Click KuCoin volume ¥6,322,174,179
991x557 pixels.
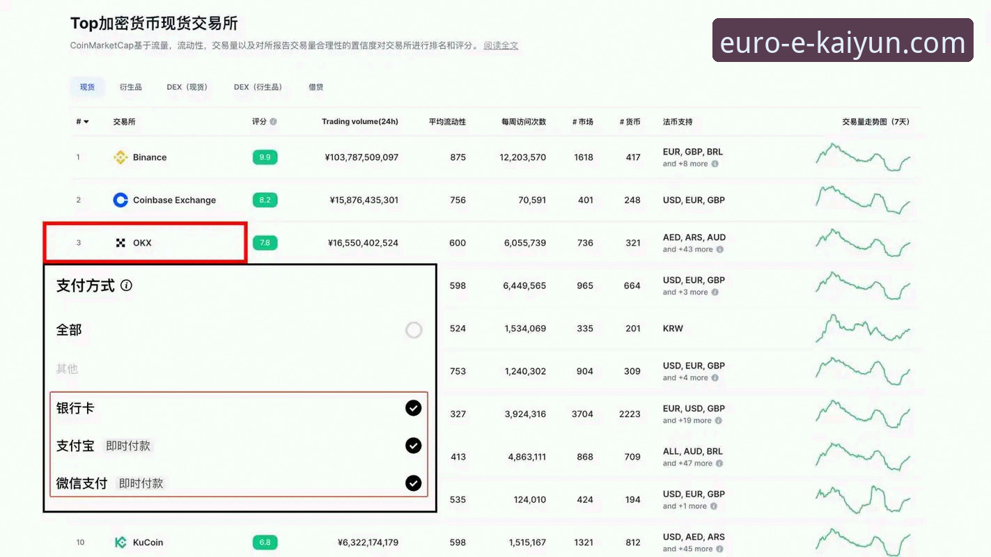368,542
